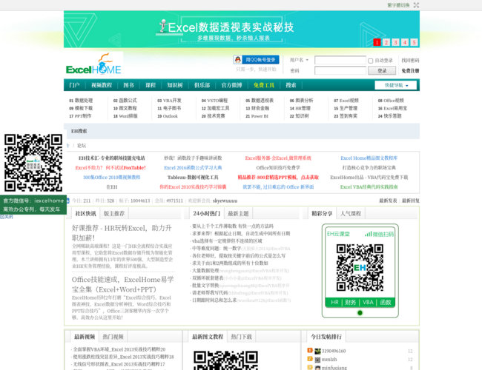Click the 最新回复 link
Viewport: 482px width, 370px height.
[x=411, y=201]
